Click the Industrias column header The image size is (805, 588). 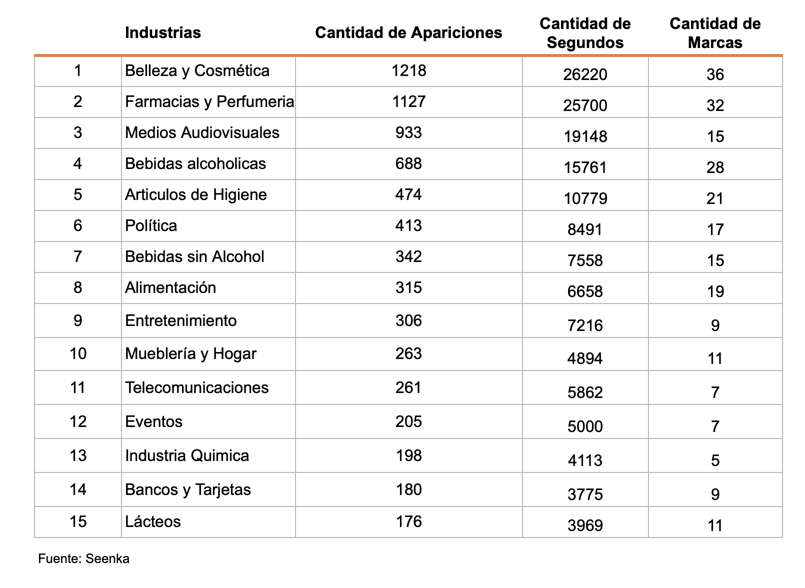coord(162,33)
